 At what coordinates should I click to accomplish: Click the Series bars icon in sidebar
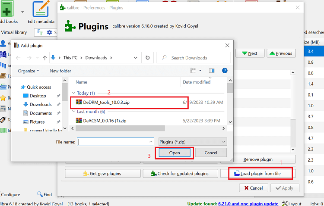tap(3, 65)
